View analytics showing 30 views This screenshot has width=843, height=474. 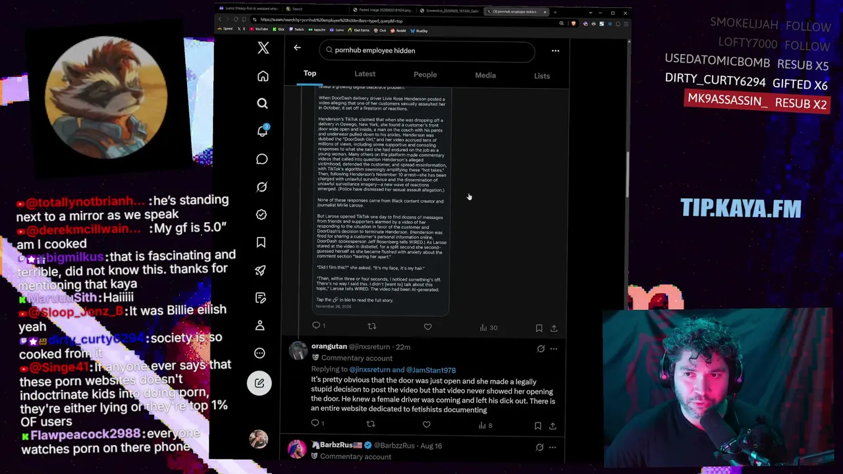click(488, 327)
